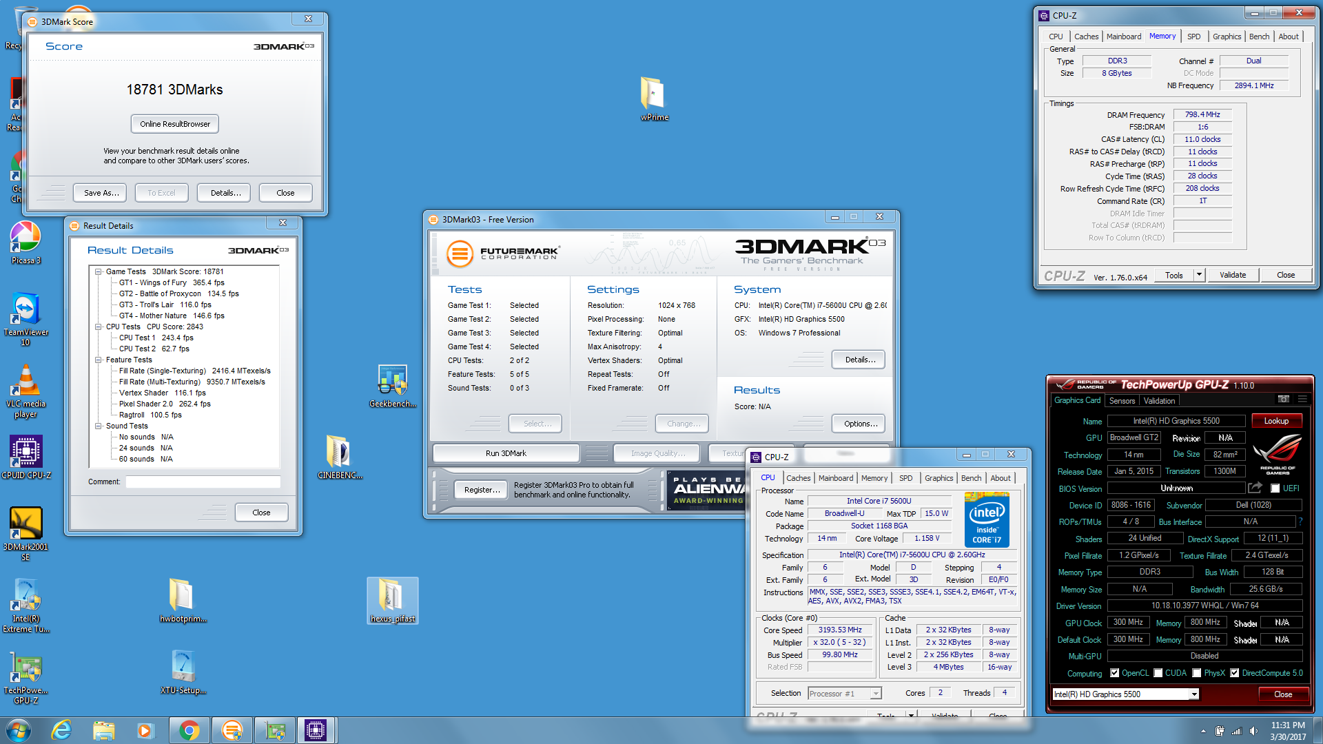Switch to CPU-Z in the taskbar
The width and height of the screenshot is (1323, 744).
coord(316,730)
